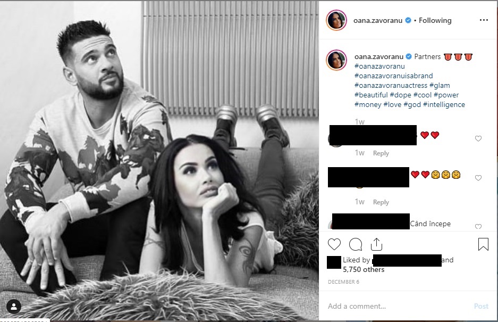This screenshot has width=498, height=322.
Task: Open the #oanazavoranuisabrand hashtag
Action: tap(393, 76)
